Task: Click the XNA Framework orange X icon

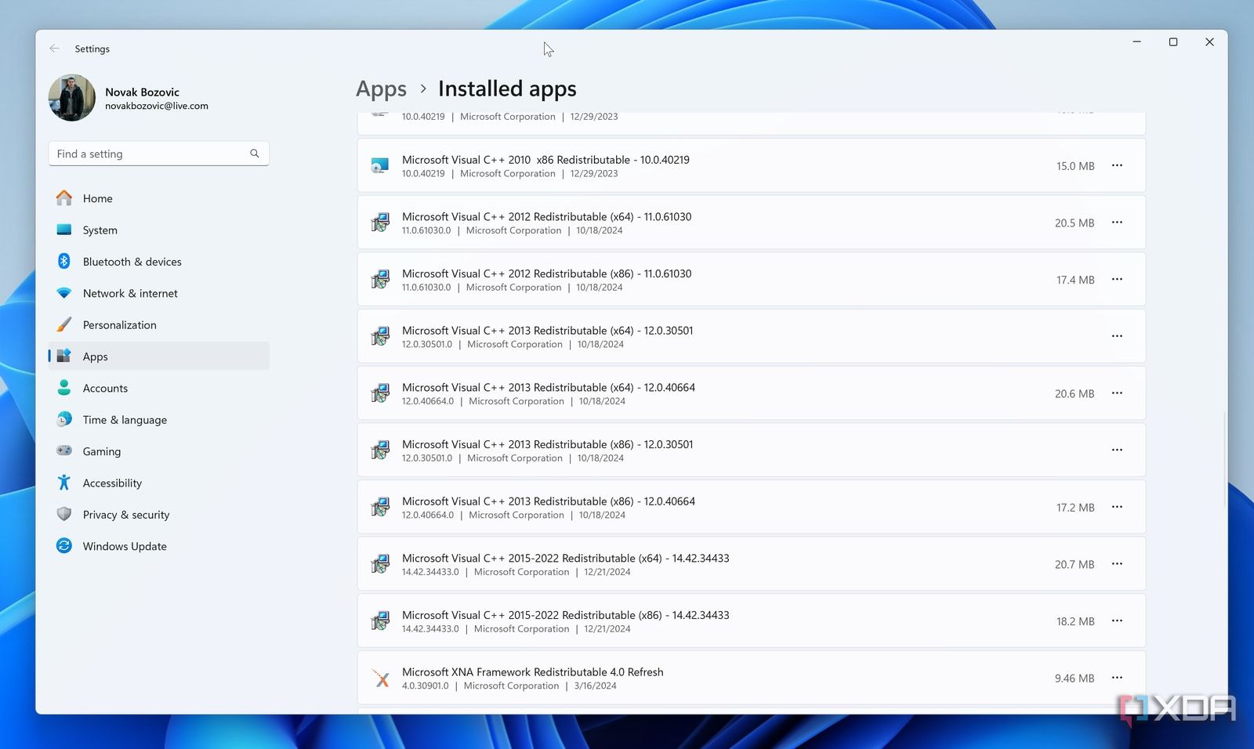Action: [380, 678]
